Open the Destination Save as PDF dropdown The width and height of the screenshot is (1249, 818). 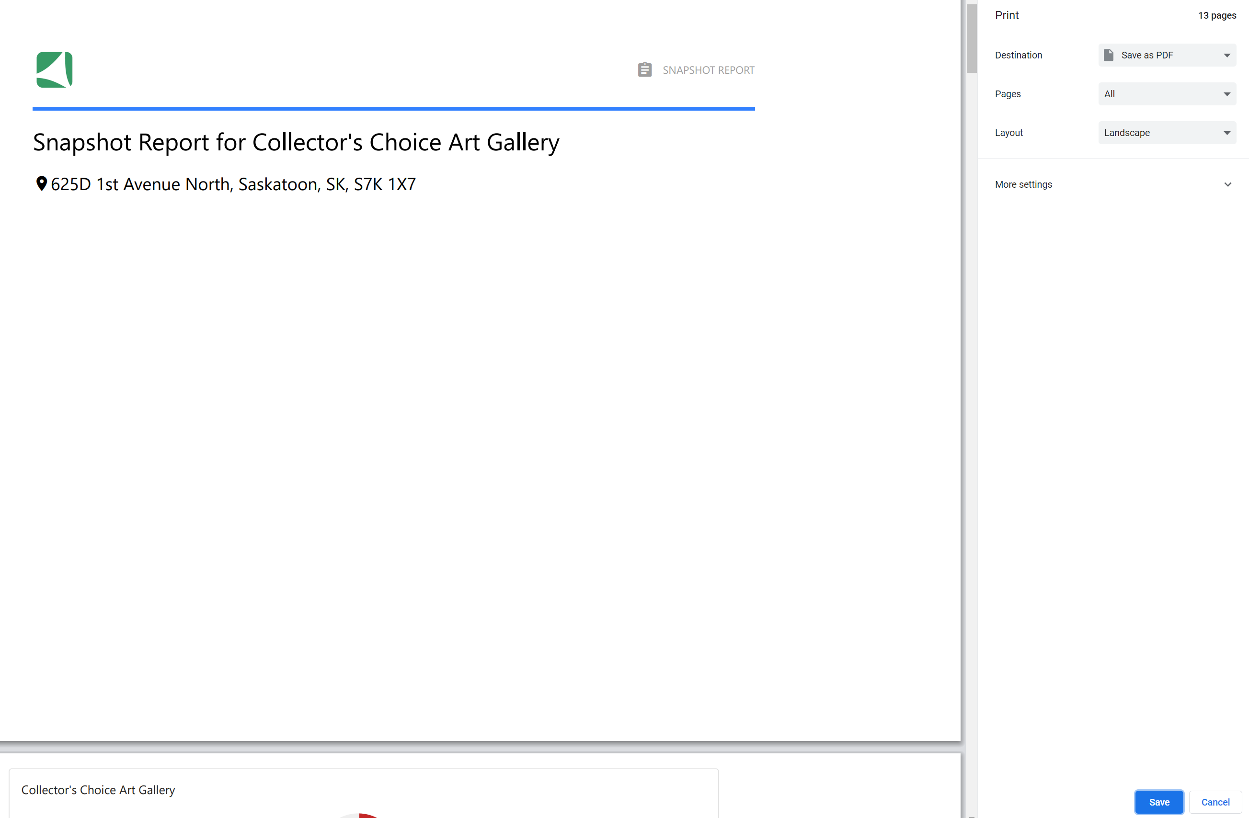(x=1167, y=55)
